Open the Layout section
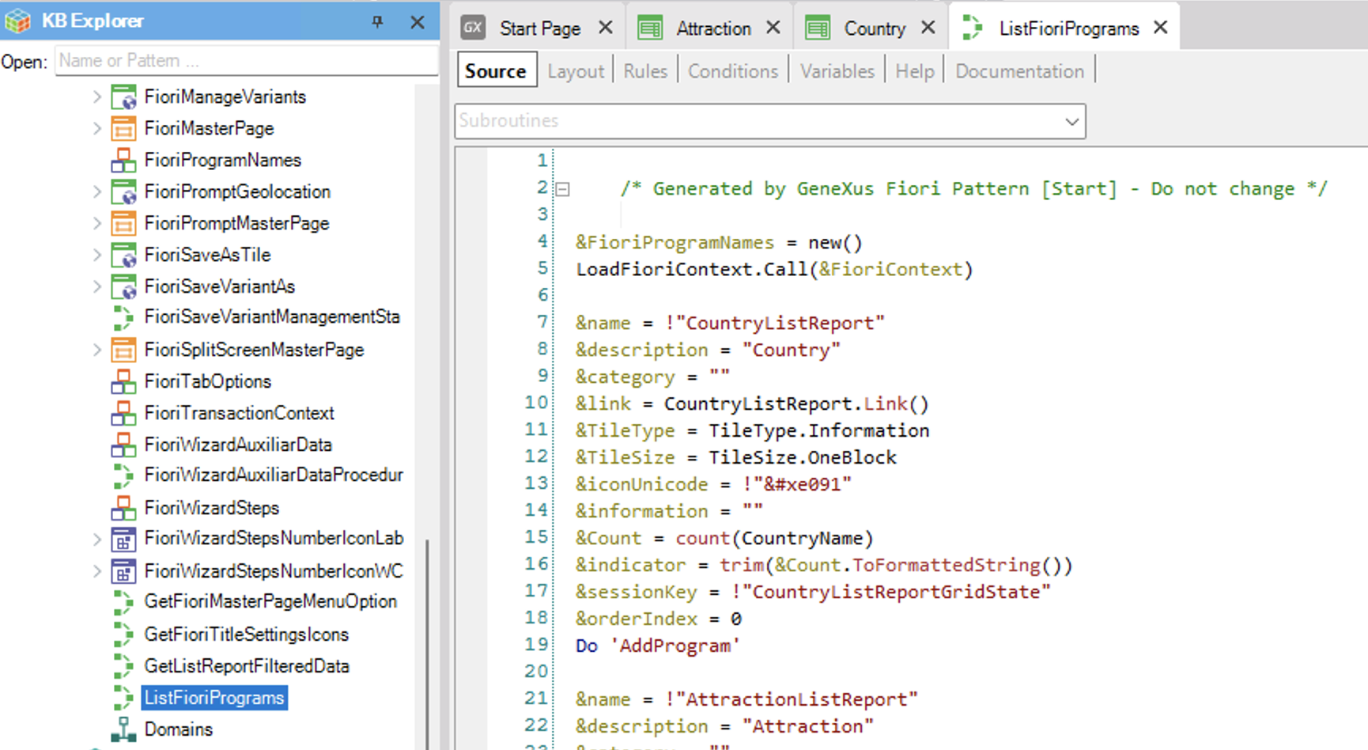 click(x=576, y=71)
